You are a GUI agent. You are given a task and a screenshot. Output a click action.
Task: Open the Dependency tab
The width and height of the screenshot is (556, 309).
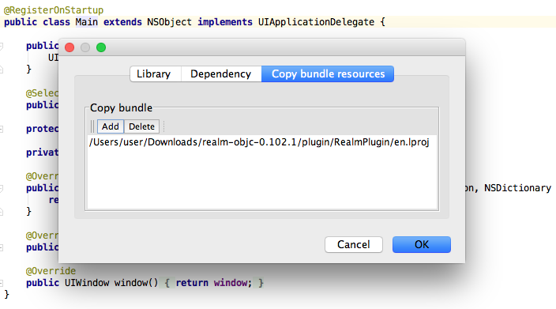coord(221,73)
